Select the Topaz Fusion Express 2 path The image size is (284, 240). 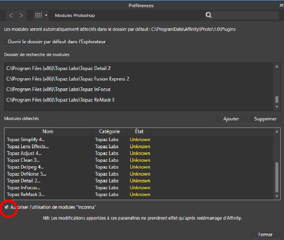[x=68, y=79]
